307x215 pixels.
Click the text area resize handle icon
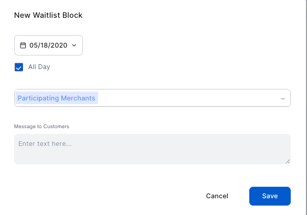(x=288, y=161)
